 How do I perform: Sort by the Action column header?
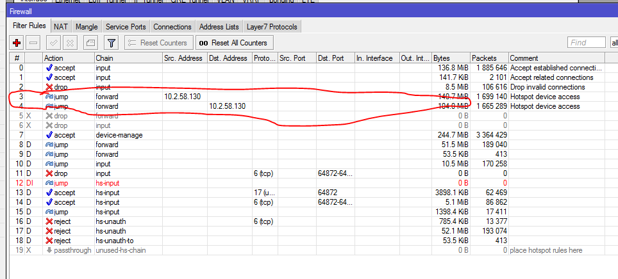click(69, 58)
